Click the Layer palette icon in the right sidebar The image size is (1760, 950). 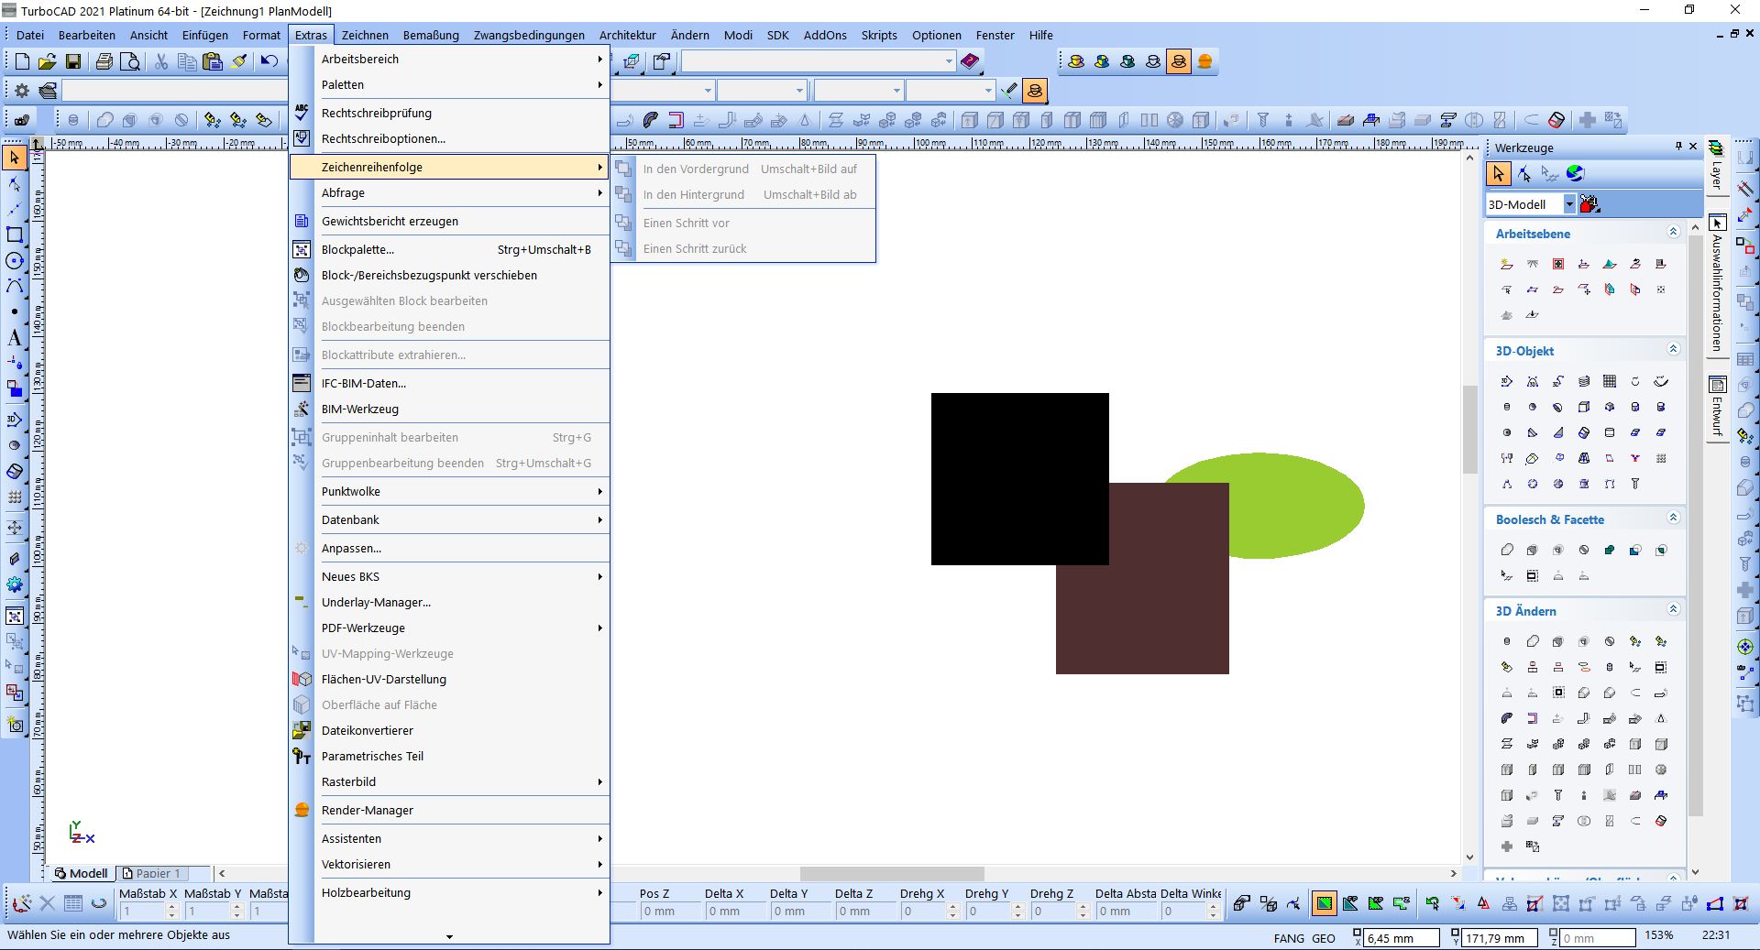point(1716,150)
